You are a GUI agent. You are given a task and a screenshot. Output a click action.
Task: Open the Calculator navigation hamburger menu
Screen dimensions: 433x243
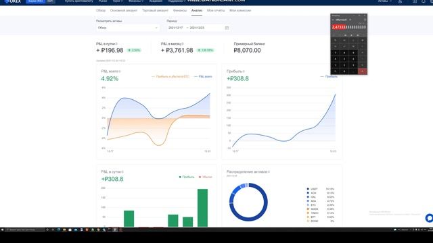click(333, 20)
